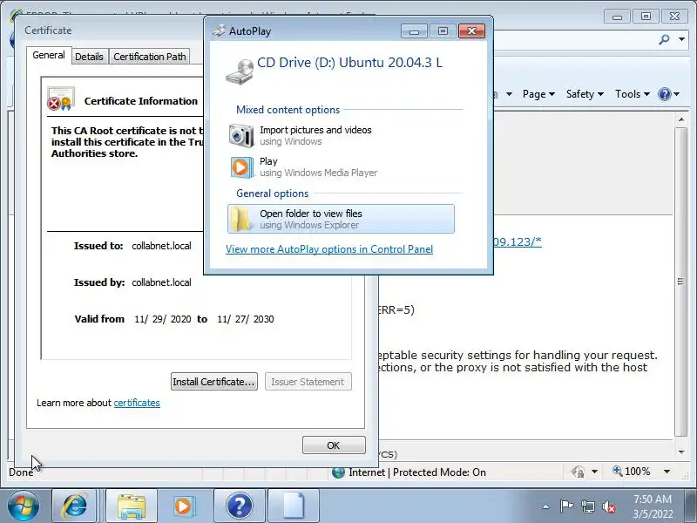Show hidden tray icons arrow

click(x=546, y=506)
